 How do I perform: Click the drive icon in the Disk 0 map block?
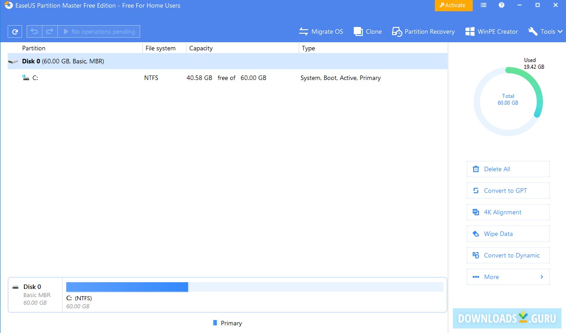16,287
